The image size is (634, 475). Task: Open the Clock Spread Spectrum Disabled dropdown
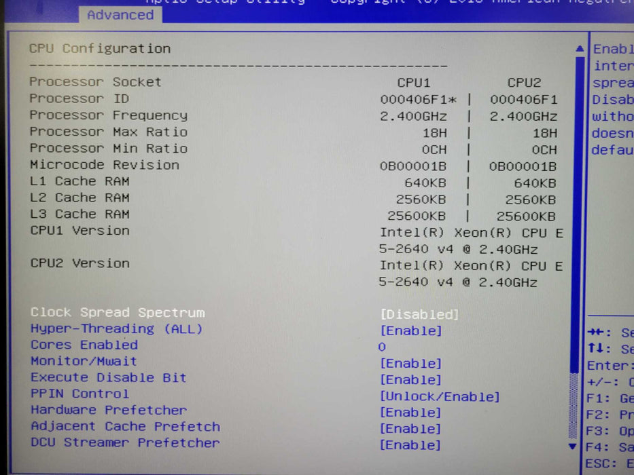pos(419,315)
